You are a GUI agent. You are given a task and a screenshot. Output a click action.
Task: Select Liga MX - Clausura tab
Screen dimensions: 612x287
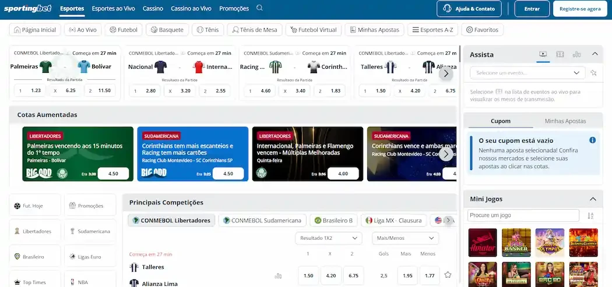[394, 220]
